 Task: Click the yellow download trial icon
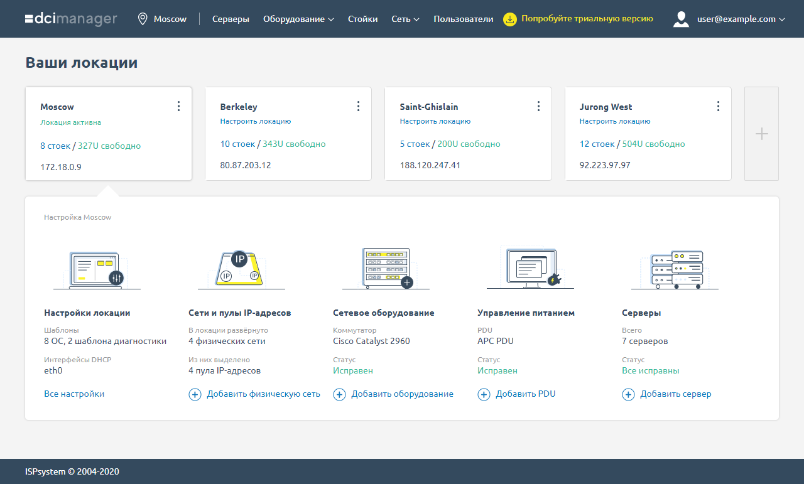(510, 19)
